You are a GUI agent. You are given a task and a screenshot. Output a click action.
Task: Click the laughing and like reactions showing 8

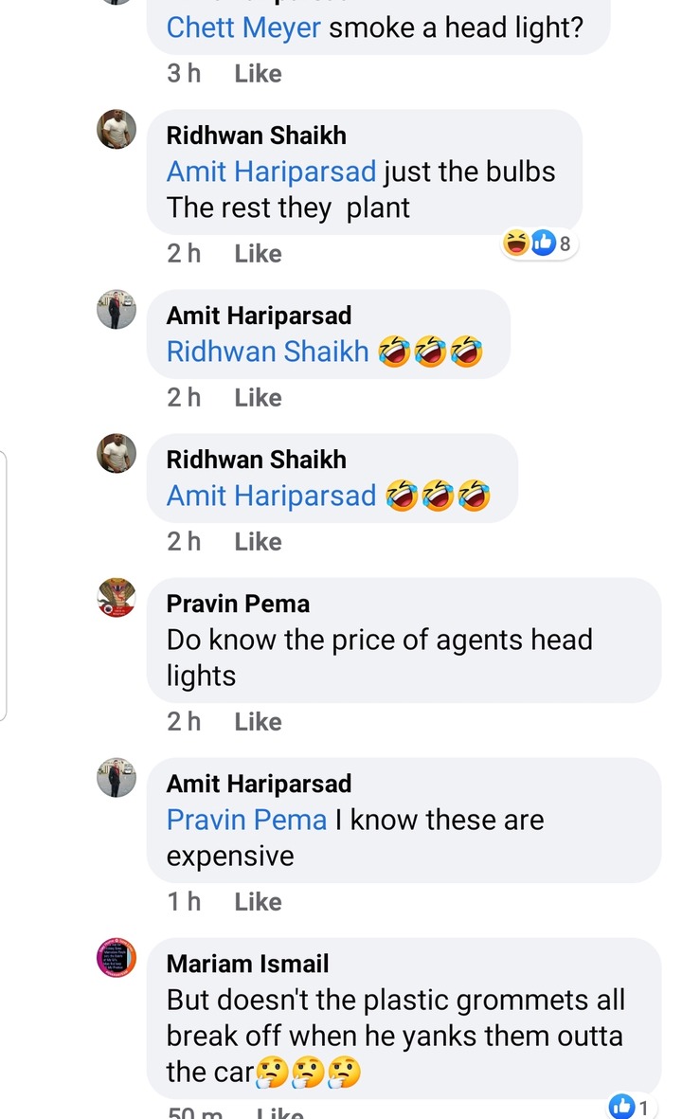tap(539, 244)
